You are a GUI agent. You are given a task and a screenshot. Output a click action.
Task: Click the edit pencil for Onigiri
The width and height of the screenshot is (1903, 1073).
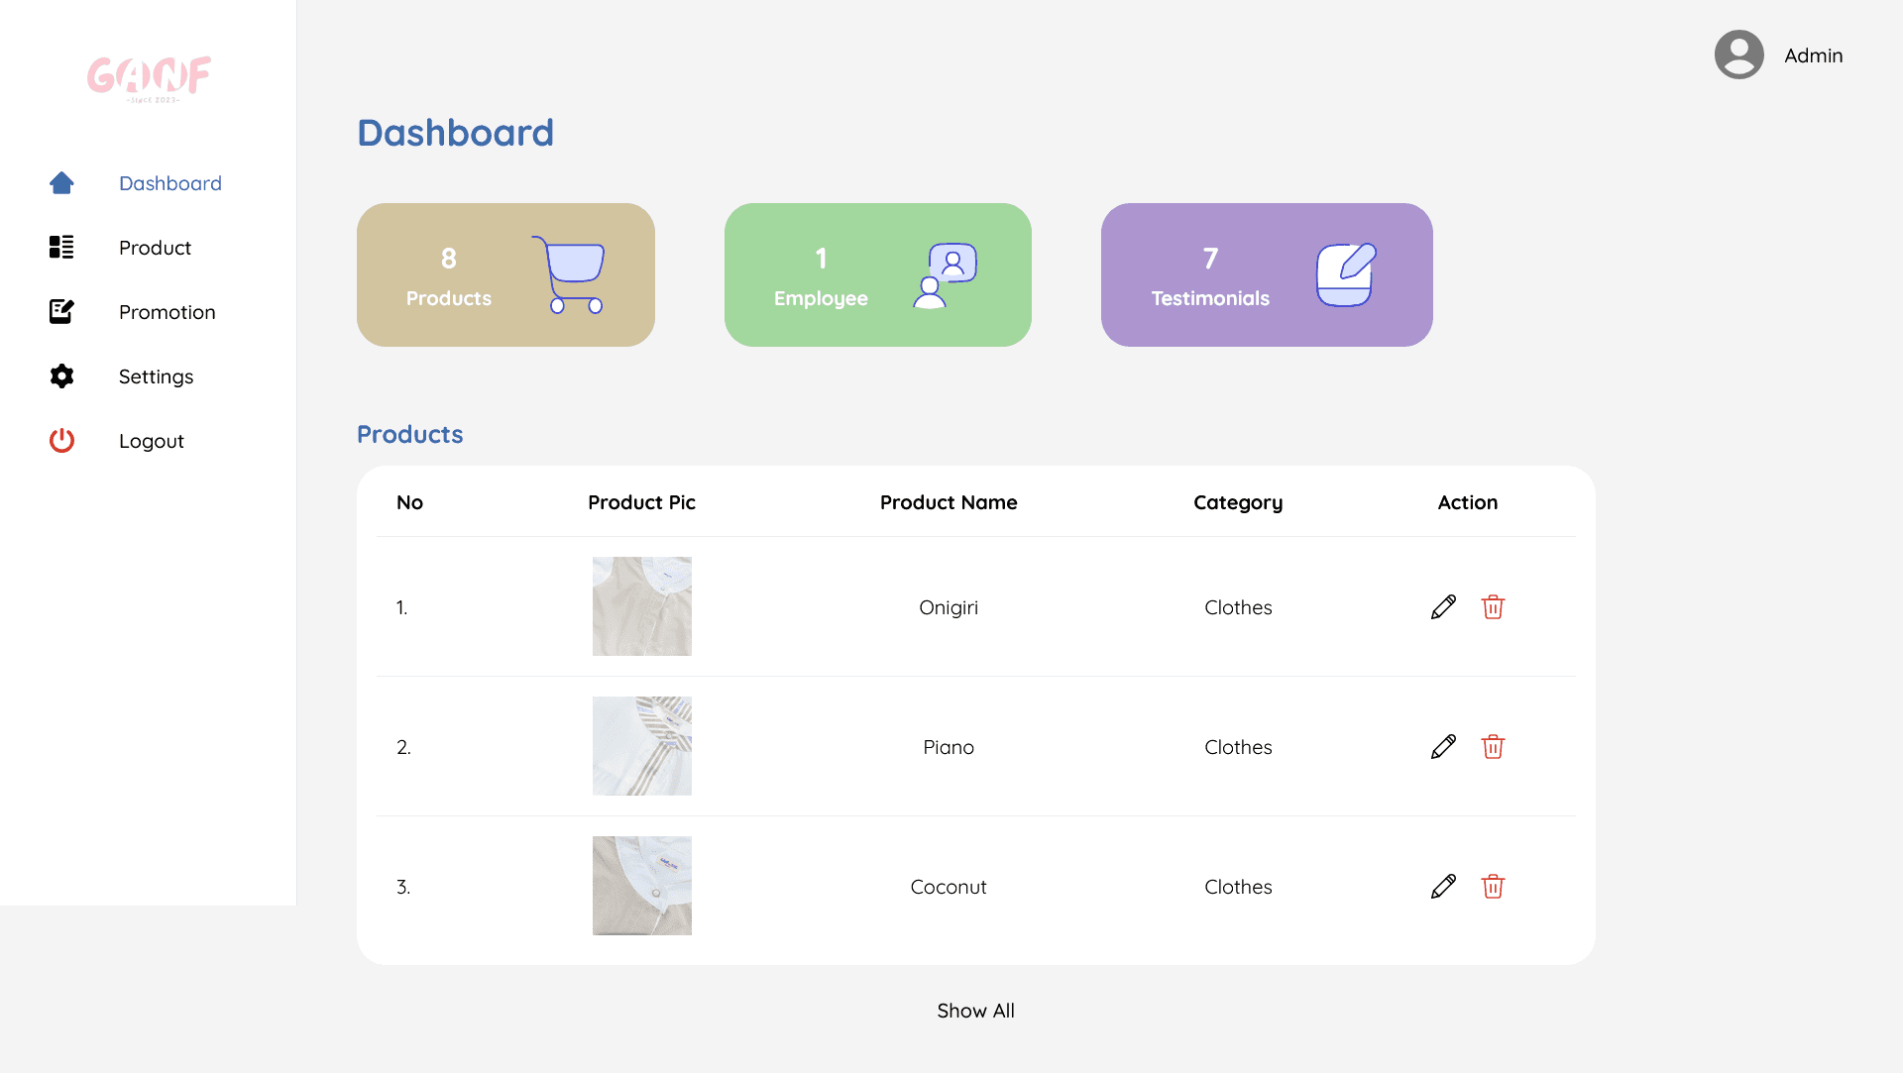point(1443,607)
